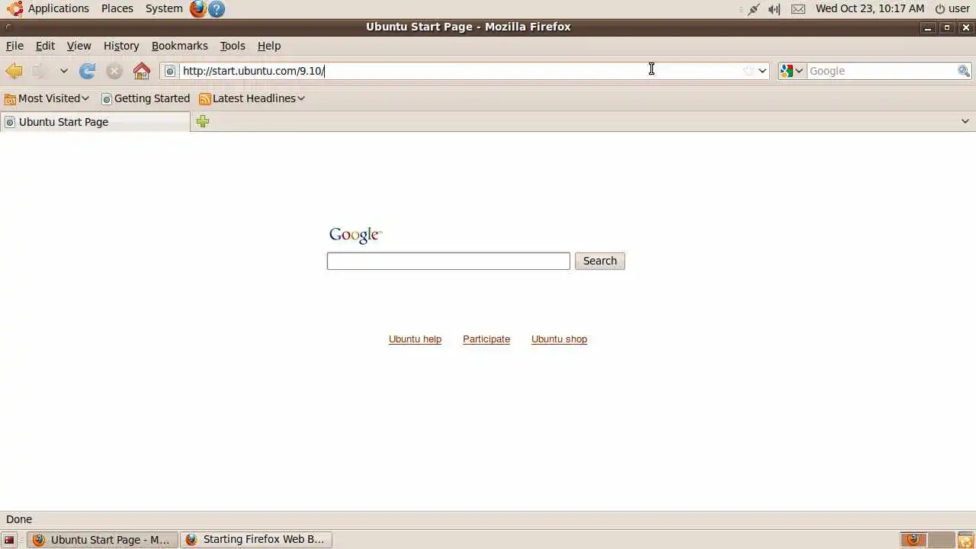976x549 pixels.
Task: Click the show desktop icon in bottom panel
Action: pyautogui.click(x=9, y=540)
